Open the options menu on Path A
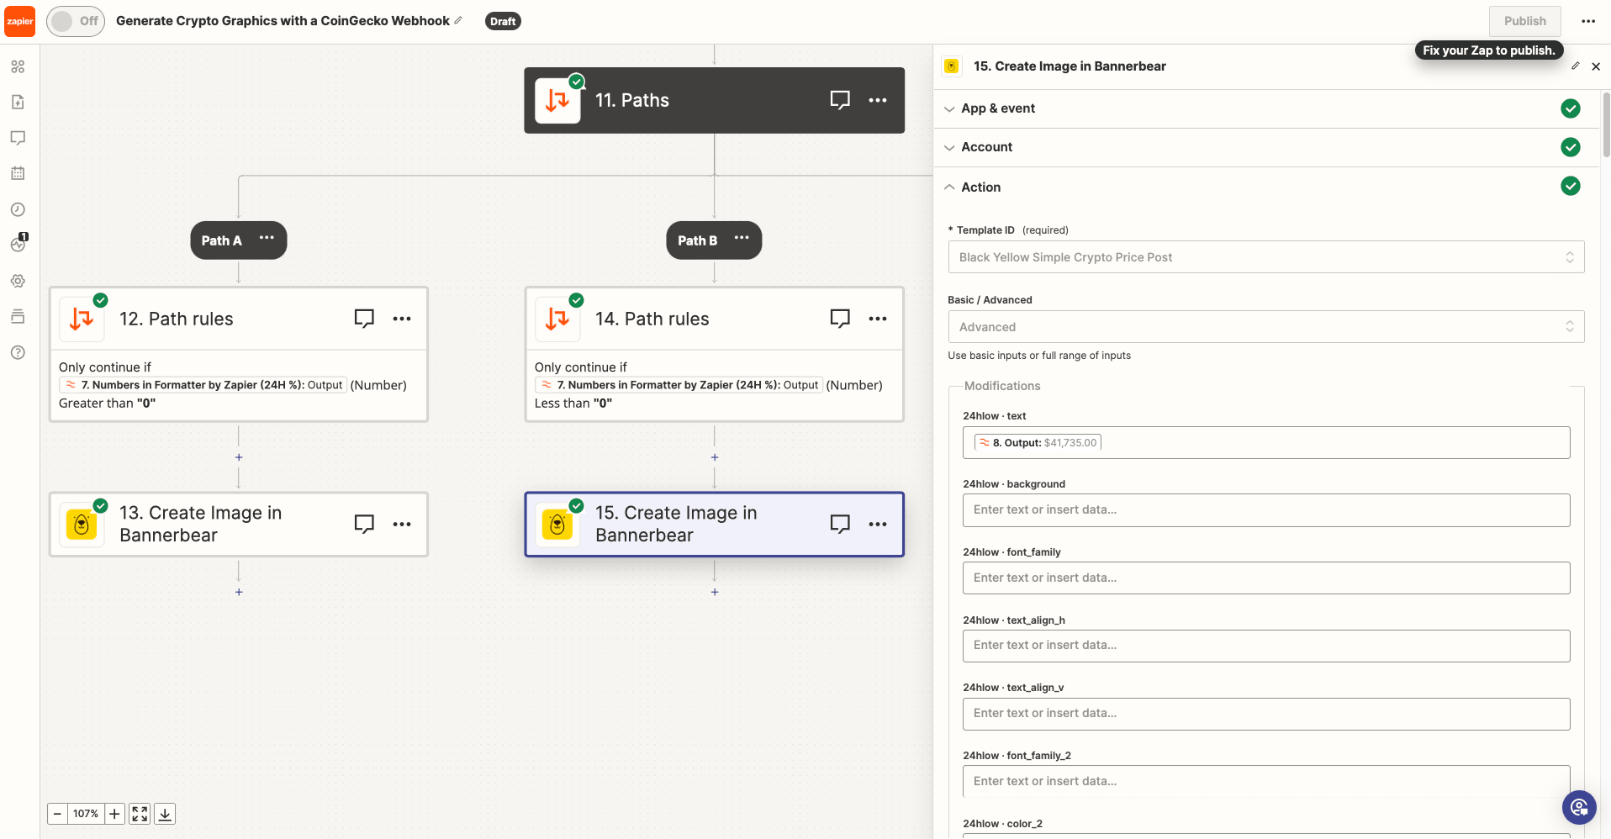Viewport: 1611px width, 839px height. [x=267, y=239]
